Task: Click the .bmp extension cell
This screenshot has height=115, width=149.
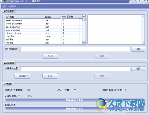Action: point(48,33)
